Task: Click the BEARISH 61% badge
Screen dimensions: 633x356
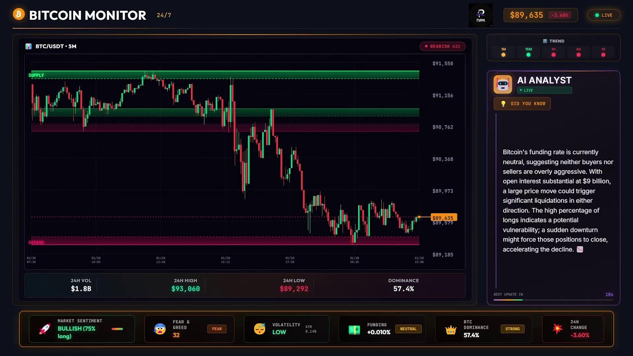Action: coord(442,46)
